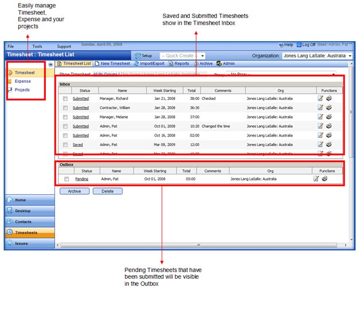Viewport: 358px width, 309px height.
Task: Click the Desktop navigation icon
Action: click(x=10, y=210)
